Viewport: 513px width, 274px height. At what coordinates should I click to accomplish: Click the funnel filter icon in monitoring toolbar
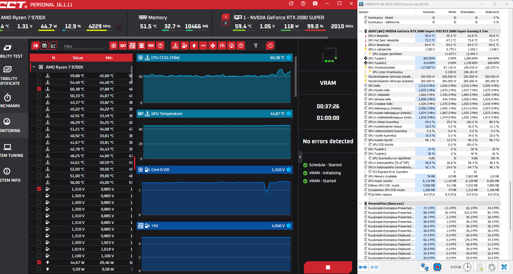[x=256, y=46]
